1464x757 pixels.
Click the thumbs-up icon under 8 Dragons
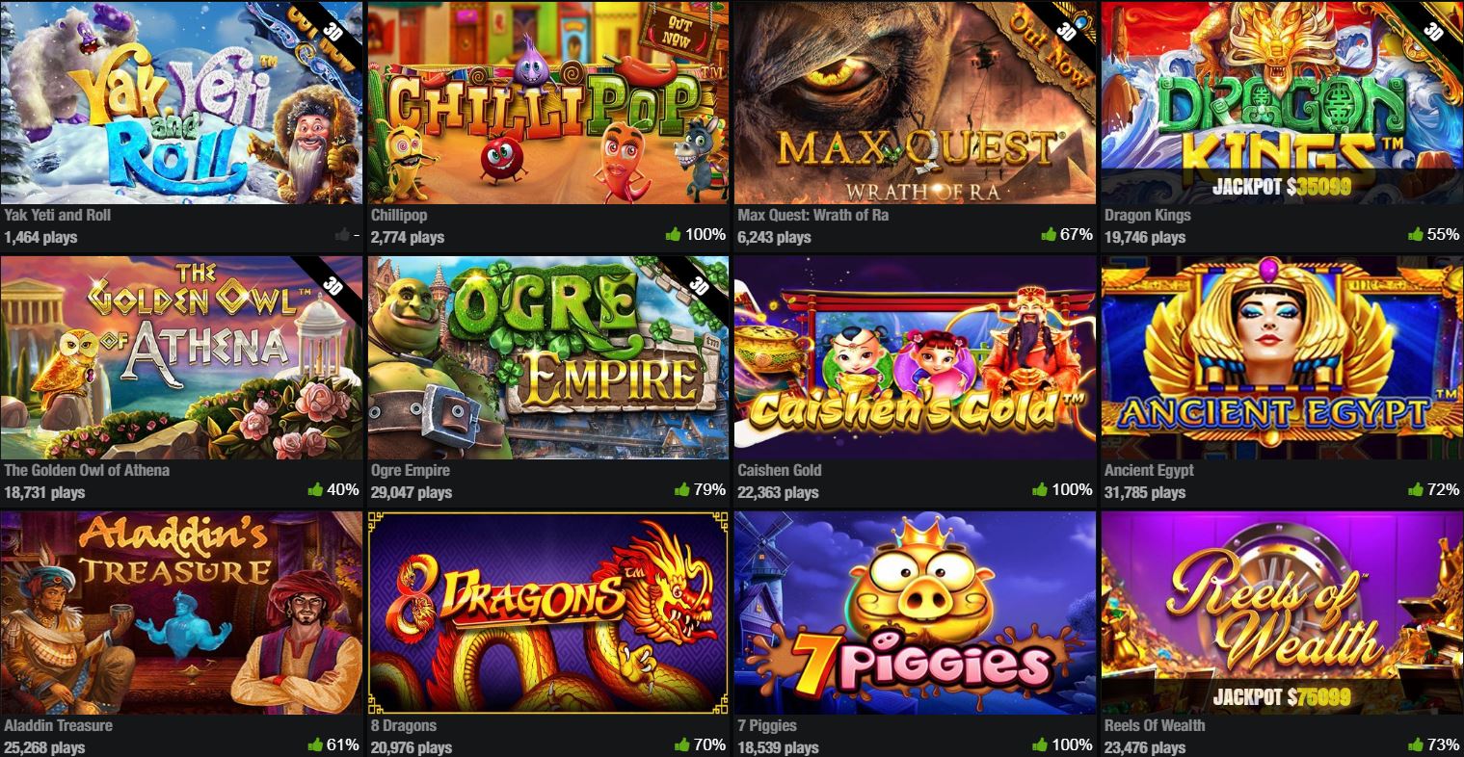pos(681,744)
